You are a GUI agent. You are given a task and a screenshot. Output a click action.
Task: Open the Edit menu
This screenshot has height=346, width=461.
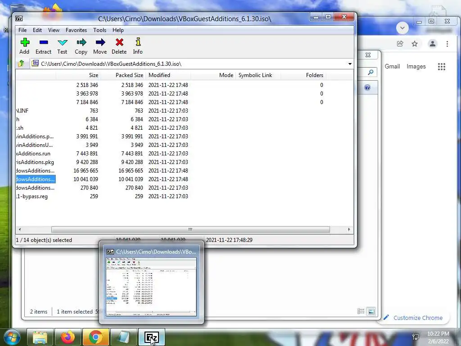(37, 30)
